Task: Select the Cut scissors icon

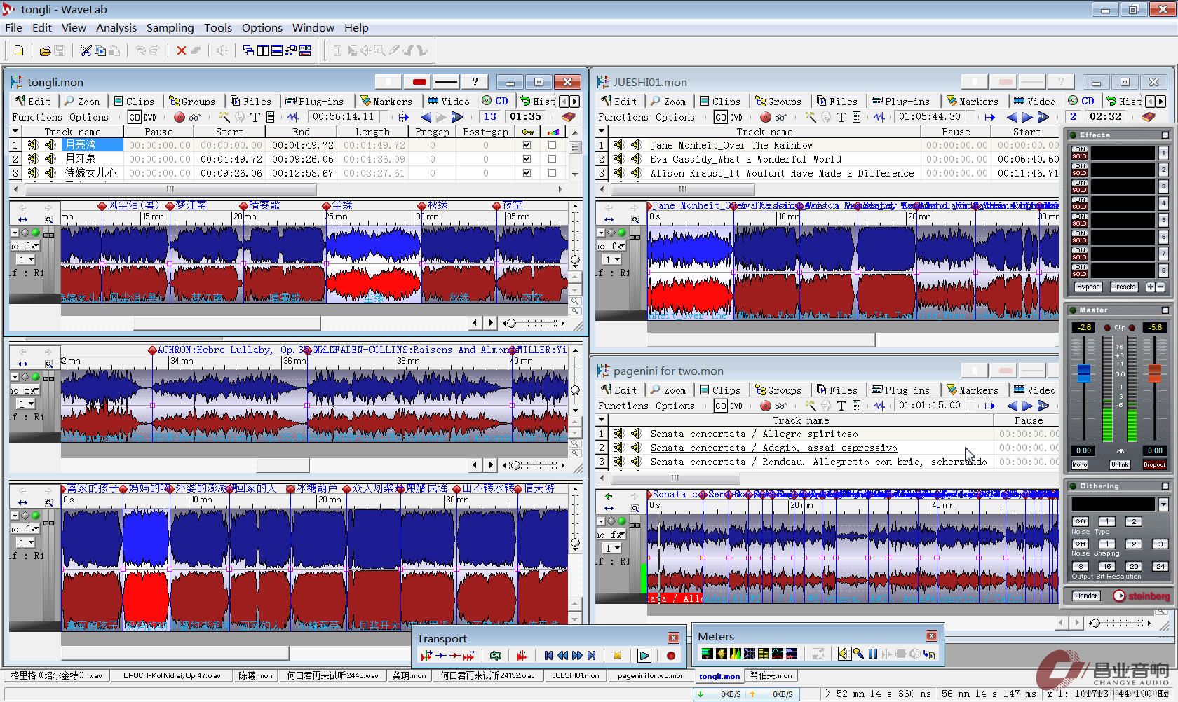Action: pos(86,50)
